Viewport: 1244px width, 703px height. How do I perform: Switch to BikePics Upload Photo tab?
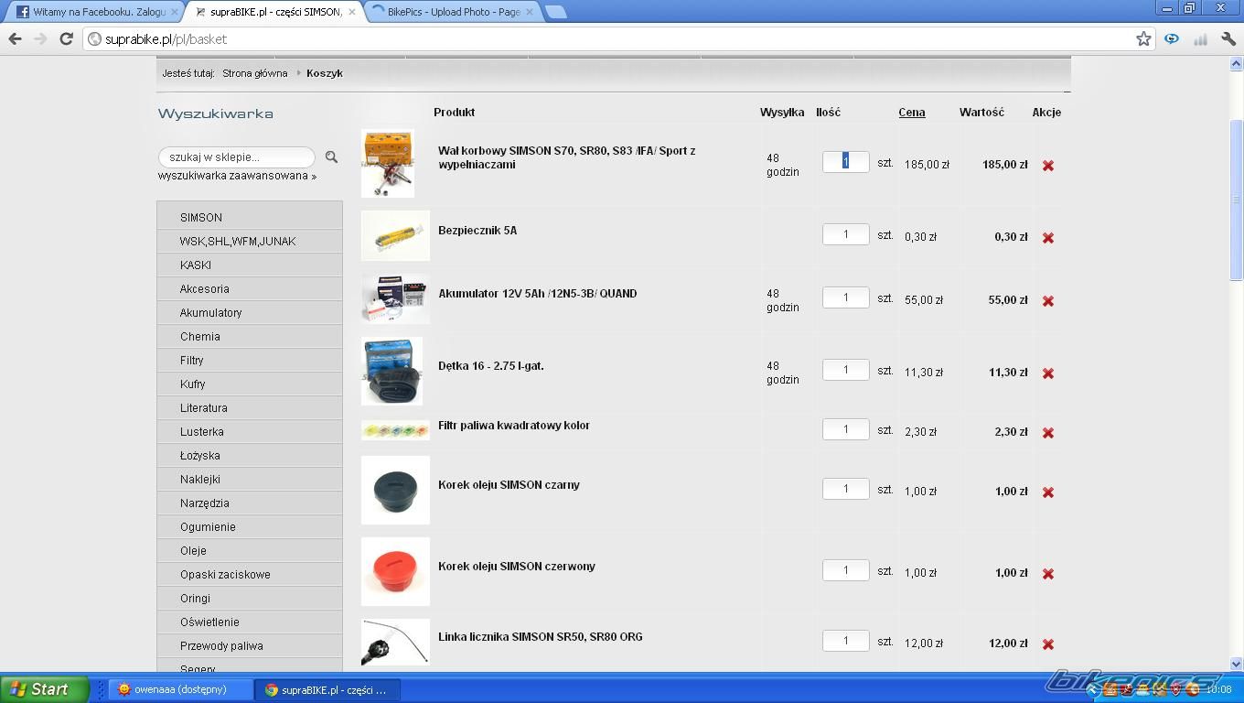451,12
